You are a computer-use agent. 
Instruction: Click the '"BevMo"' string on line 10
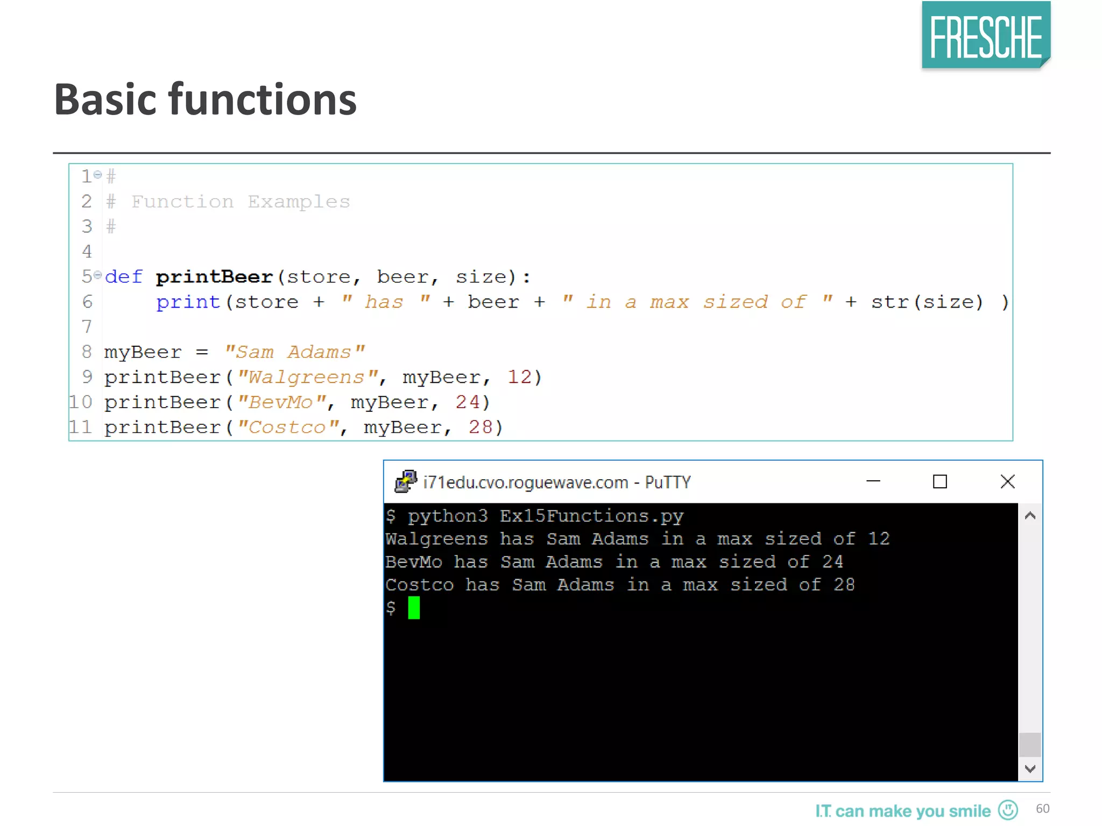click(282, 402)
